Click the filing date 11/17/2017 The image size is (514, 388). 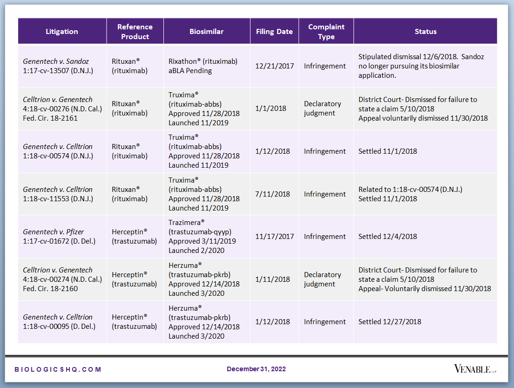[274, 237]
